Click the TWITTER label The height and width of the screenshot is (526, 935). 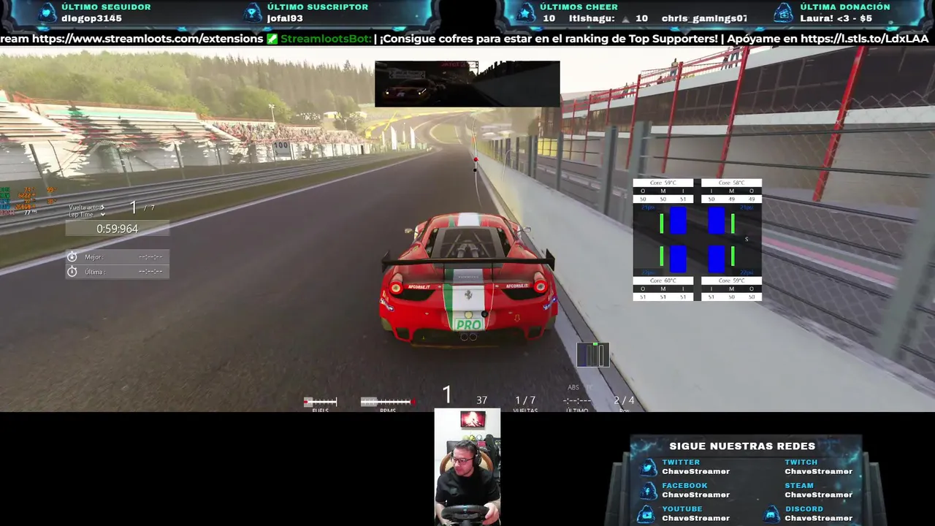coord(681,462)
